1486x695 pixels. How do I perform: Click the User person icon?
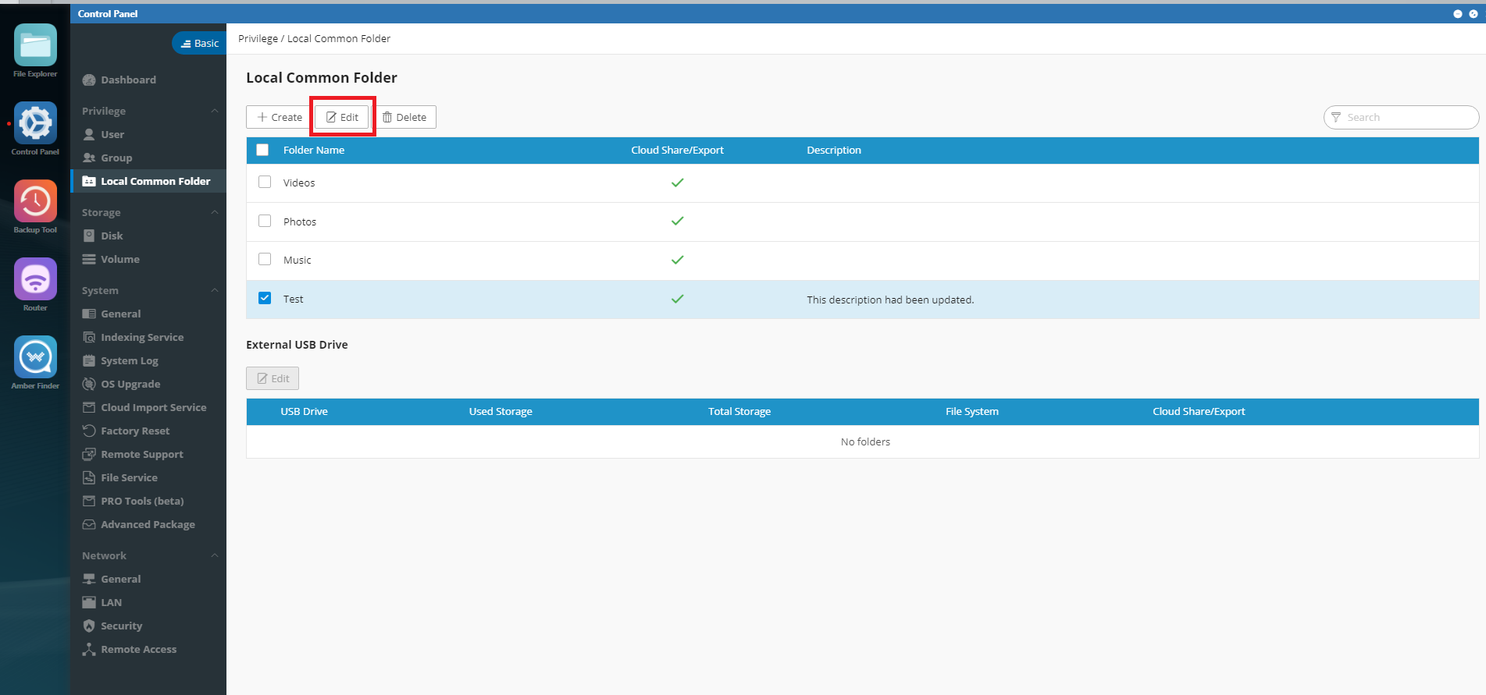click(89, 134)
